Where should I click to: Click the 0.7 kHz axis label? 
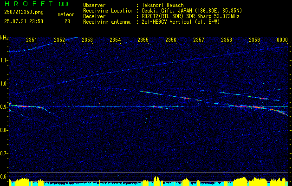tap(4, 153)
